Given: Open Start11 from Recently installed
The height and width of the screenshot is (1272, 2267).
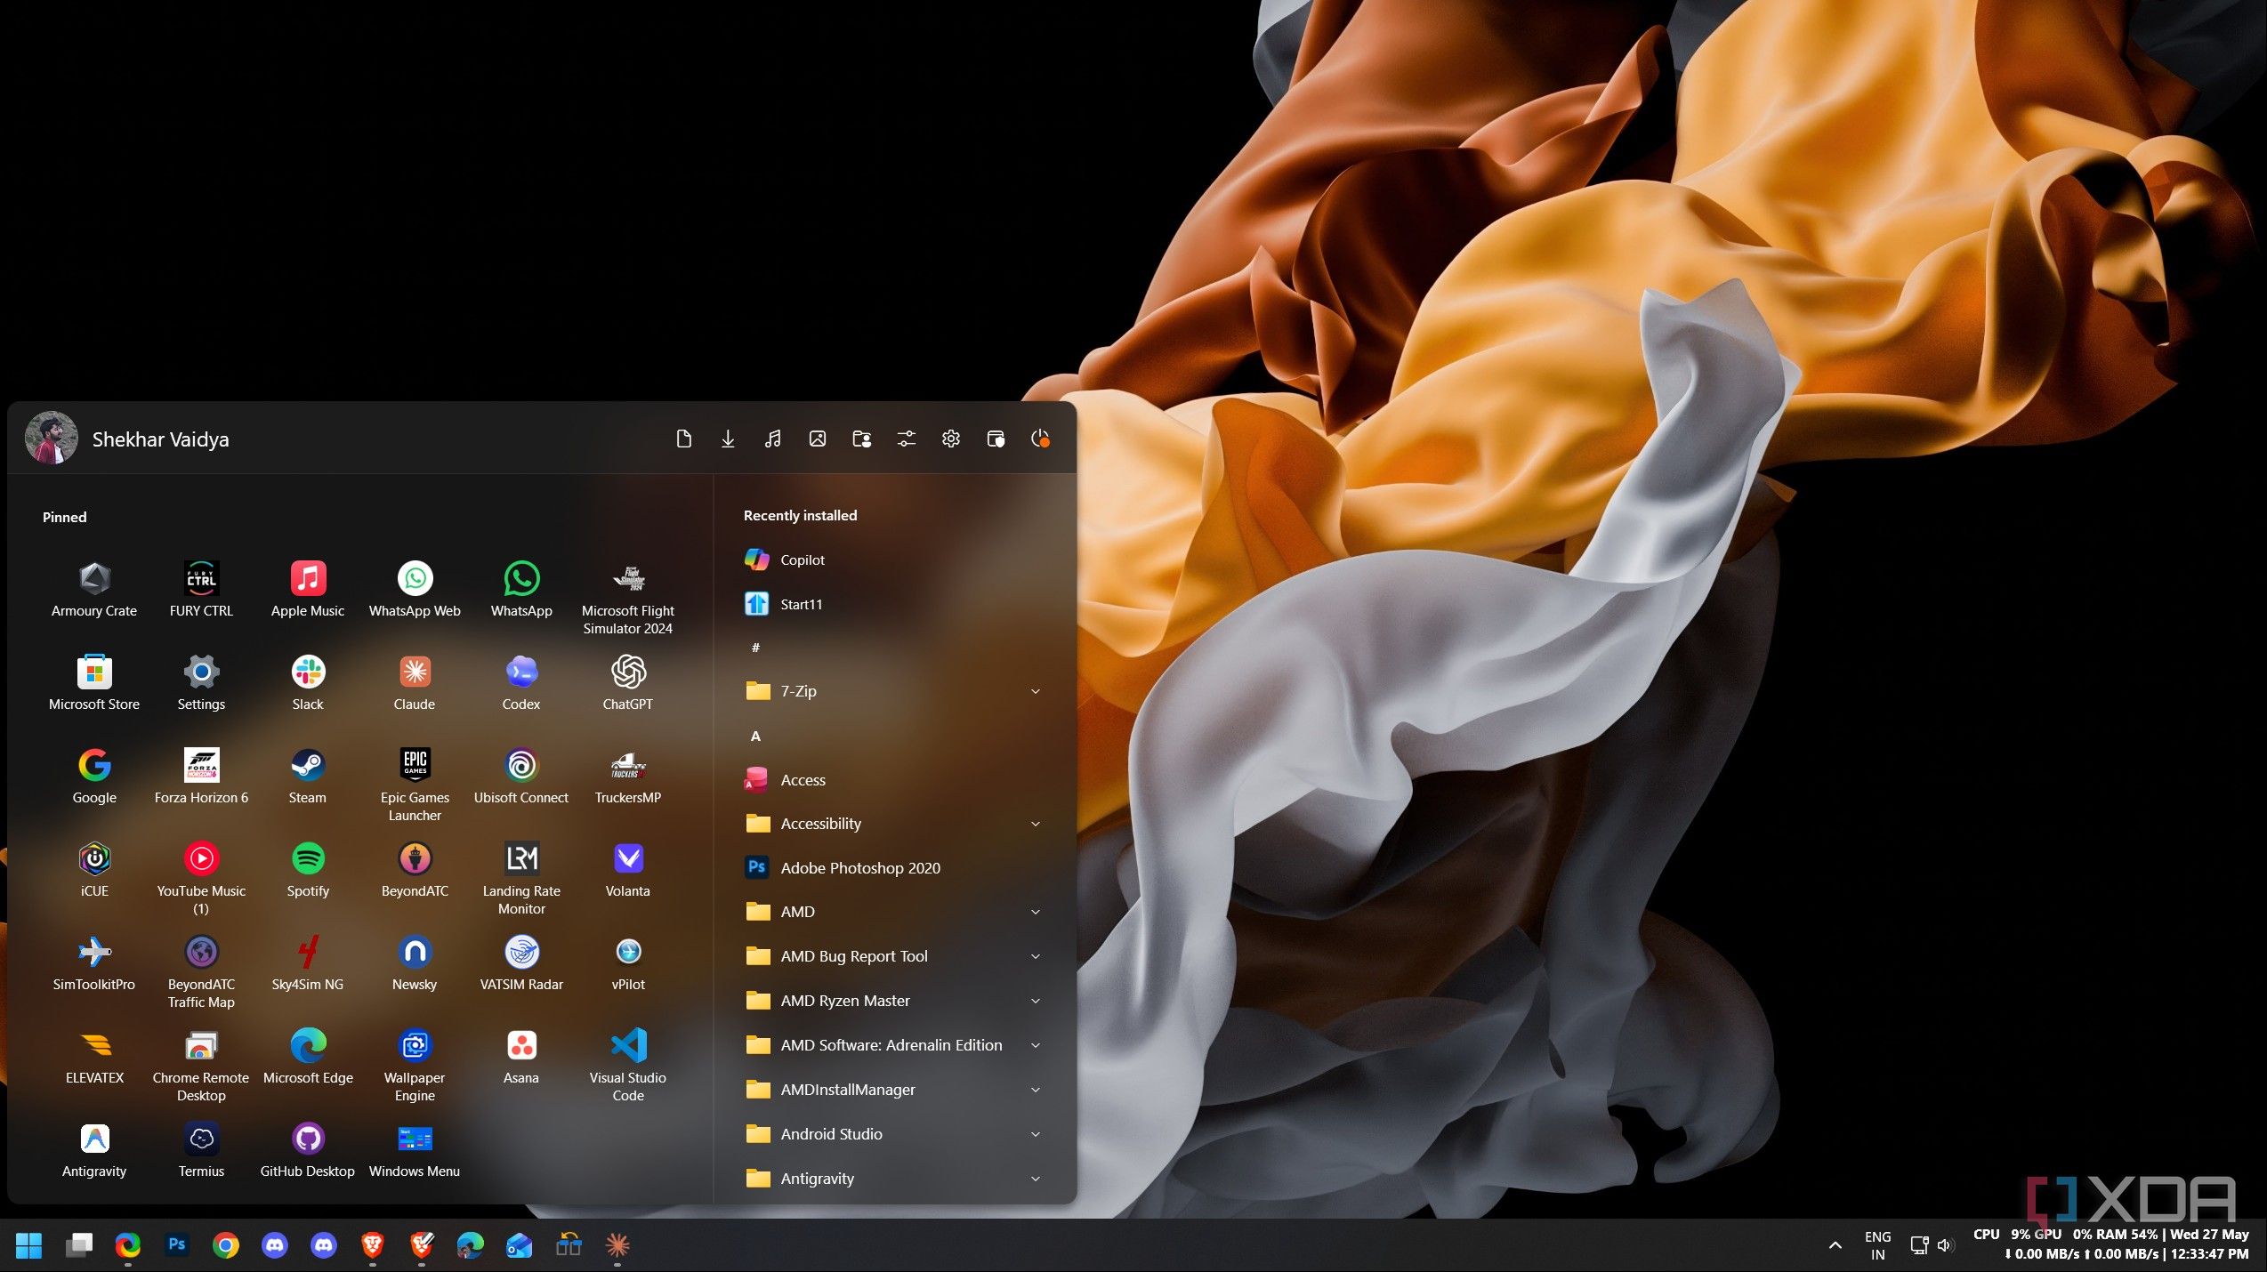Looking at the screenshot, I should (893, 604).
